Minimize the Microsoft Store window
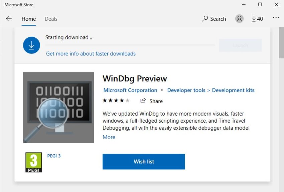The height and width of the screenshot is (192, 284). click(x=244, y=5)
